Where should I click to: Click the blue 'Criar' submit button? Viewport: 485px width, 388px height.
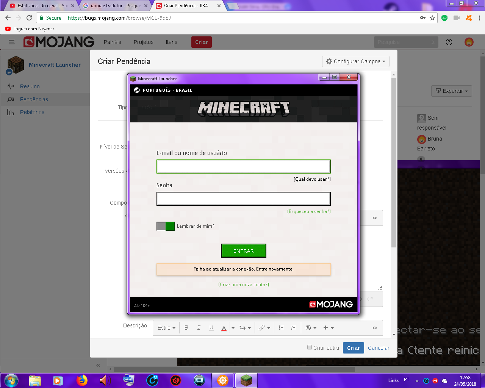coord(354,348)
